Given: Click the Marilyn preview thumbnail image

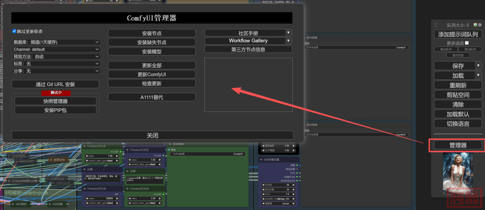Looking at the screenshot, I should [x=458, y=173].
